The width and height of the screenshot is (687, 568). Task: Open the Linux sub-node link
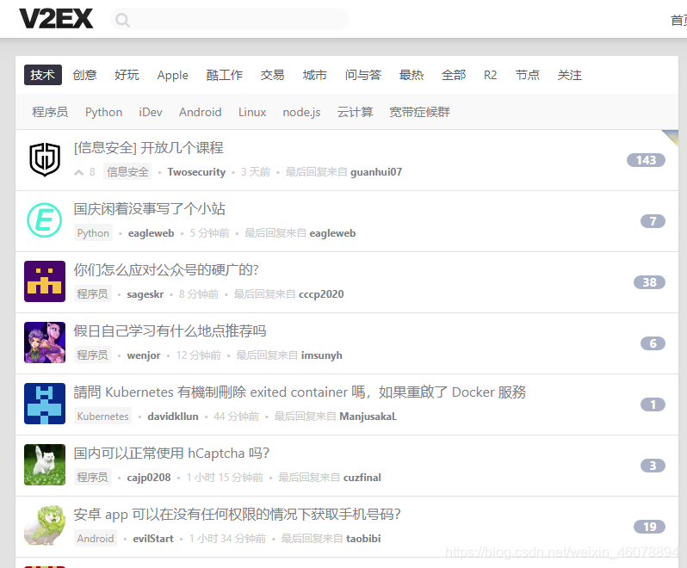tap(252, 112)
